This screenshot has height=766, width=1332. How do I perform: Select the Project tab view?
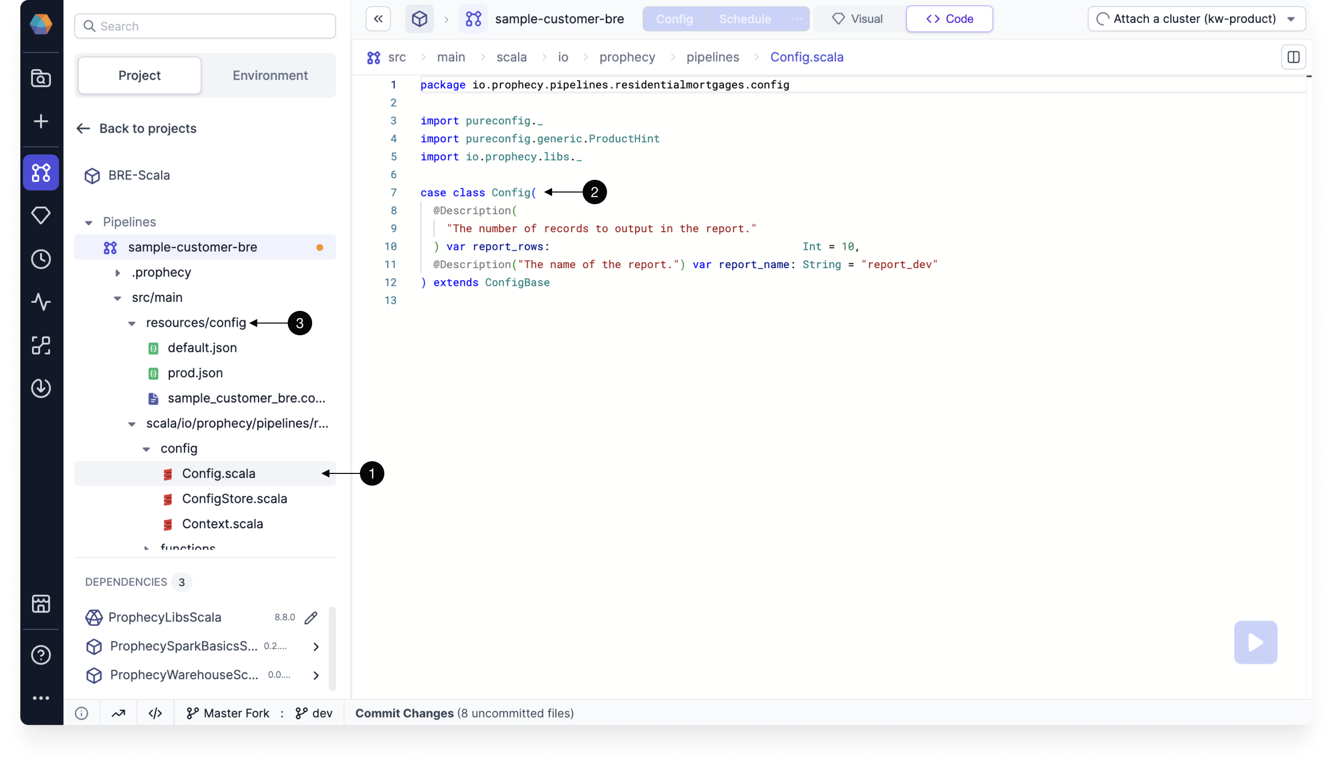click(x=139, y=75)
